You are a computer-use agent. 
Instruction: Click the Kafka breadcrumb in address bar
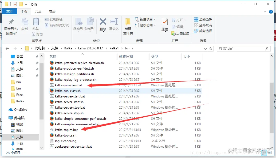coord(68,48)
